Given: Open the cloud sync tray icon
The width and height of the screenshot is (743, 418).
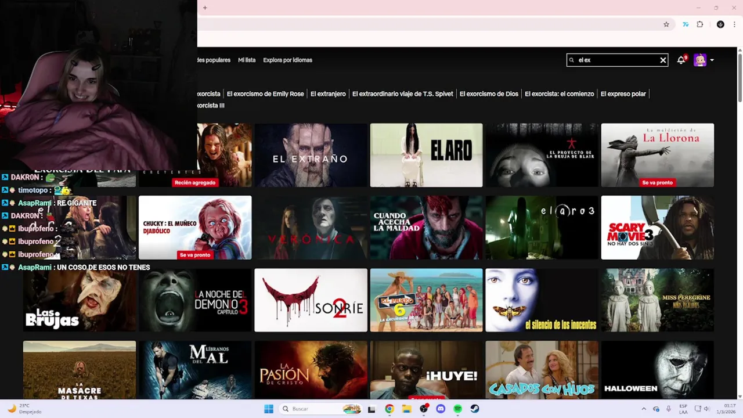Looking at the screenshot, I should point(656,409).
